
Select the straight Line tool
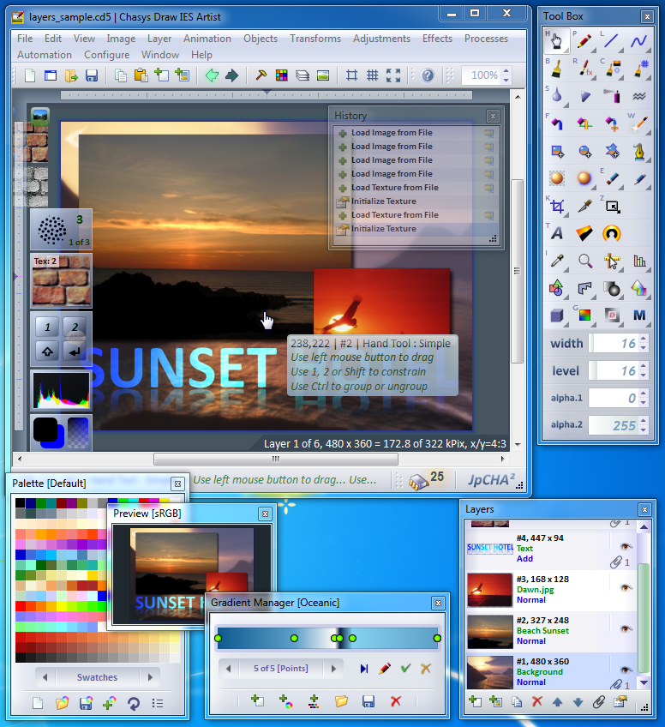(612, 41)
